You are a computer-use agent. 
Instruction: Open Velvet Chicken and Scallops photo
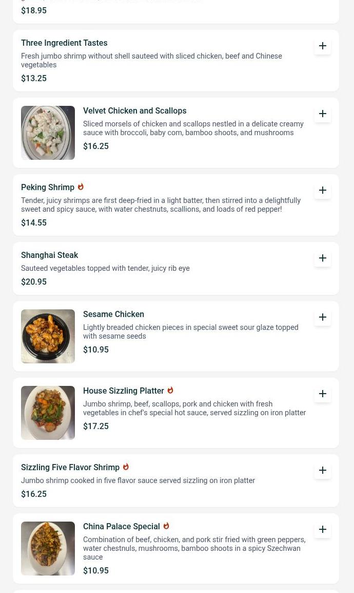coord(48,133)
